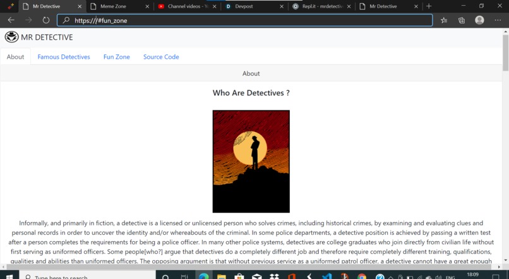Click the vertical scrollbar thumb
Image resolution: width=509 pixels, height=279 pixels.
tap(505, 52)
